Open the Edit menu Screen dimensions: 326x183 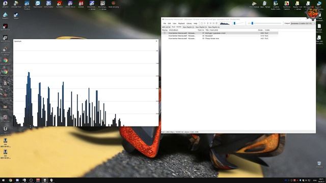169,23
